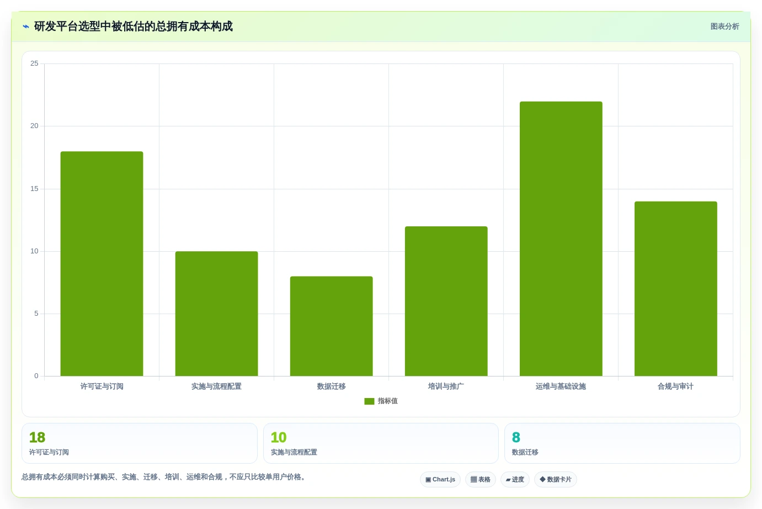Click the y-axis value 25

[34, 63]
